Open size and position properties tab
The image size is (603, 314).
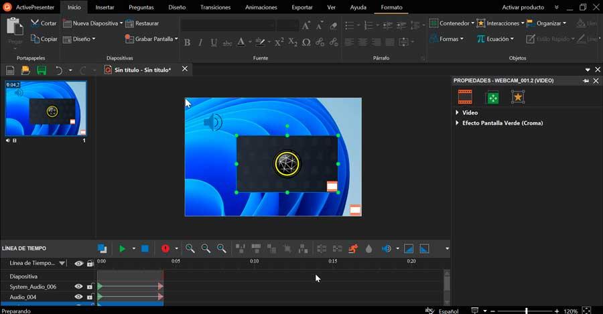point(492,97)
